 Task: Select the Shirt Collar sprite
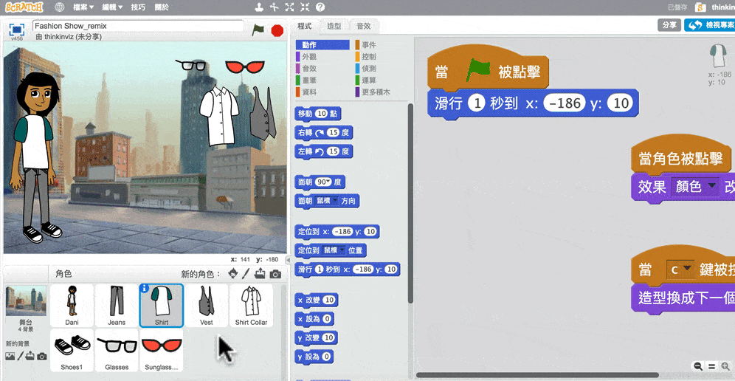(251, 305)
